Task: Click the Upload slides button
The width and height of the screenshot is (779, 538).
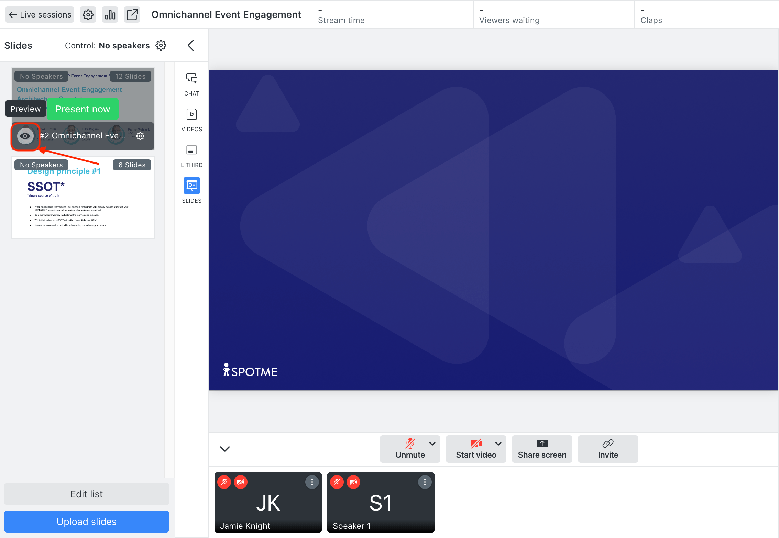Action: click(86, 522)
